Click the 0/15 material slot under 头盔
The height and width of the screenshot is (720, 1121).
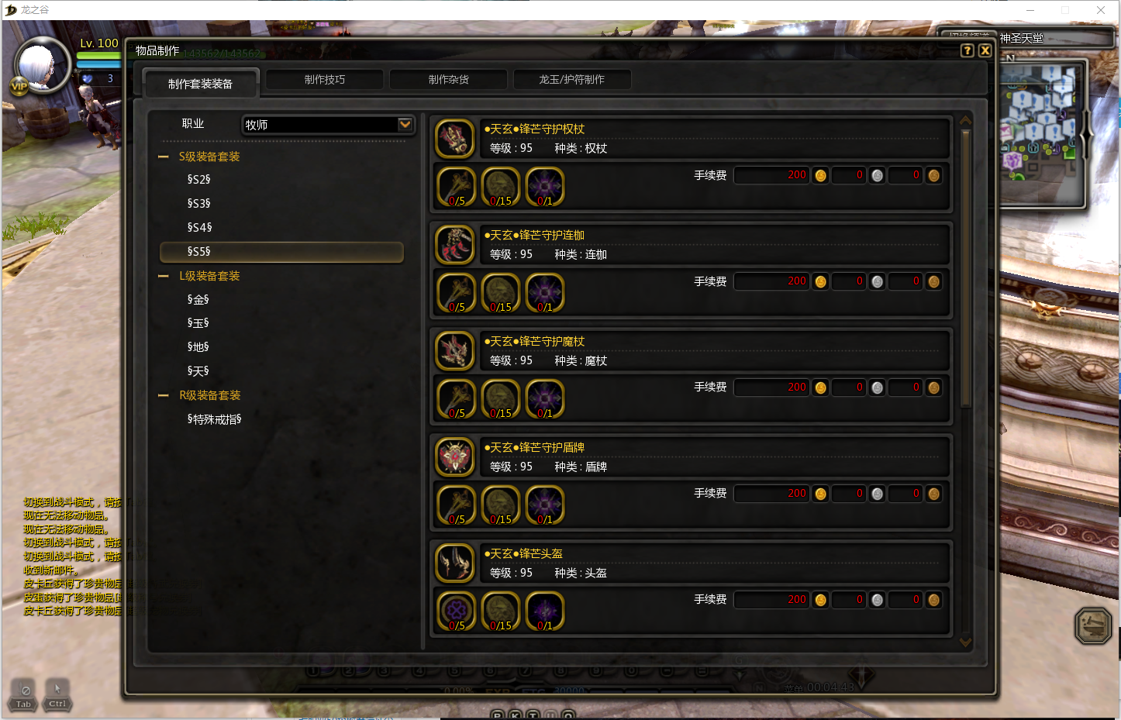click(x=501, y=612)
